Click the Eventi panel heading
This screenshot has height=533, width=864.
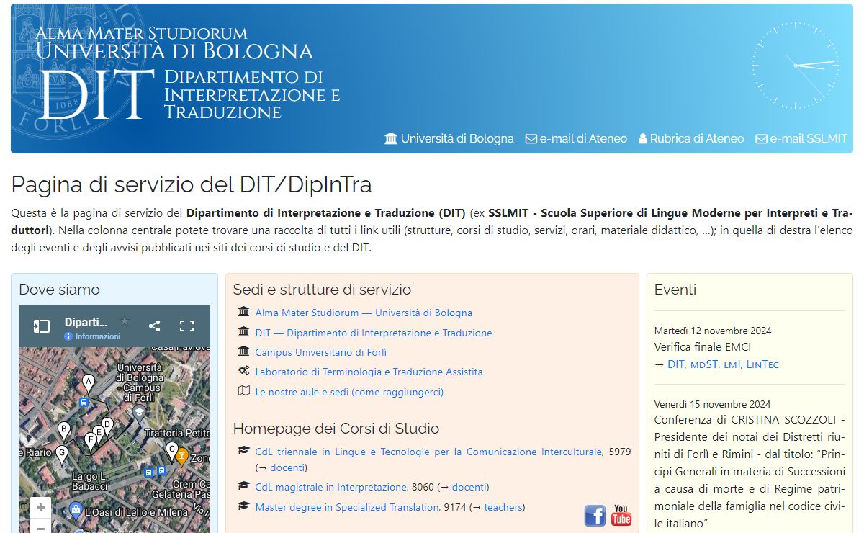[x=675, y=290]
